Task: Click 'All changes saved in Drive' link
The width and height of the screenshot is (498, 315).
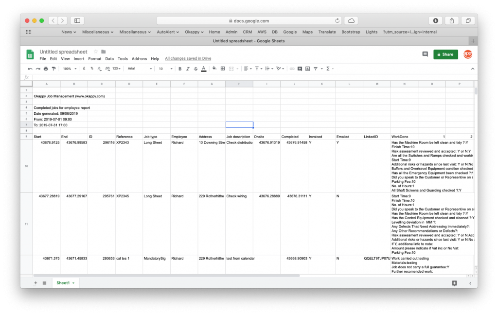Action: 188,58
